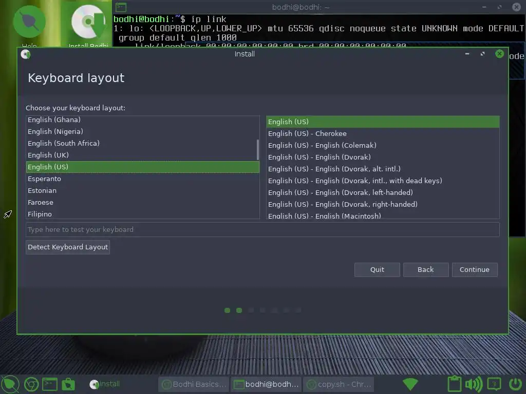Select Filipino layout

[x=143, y=214]
